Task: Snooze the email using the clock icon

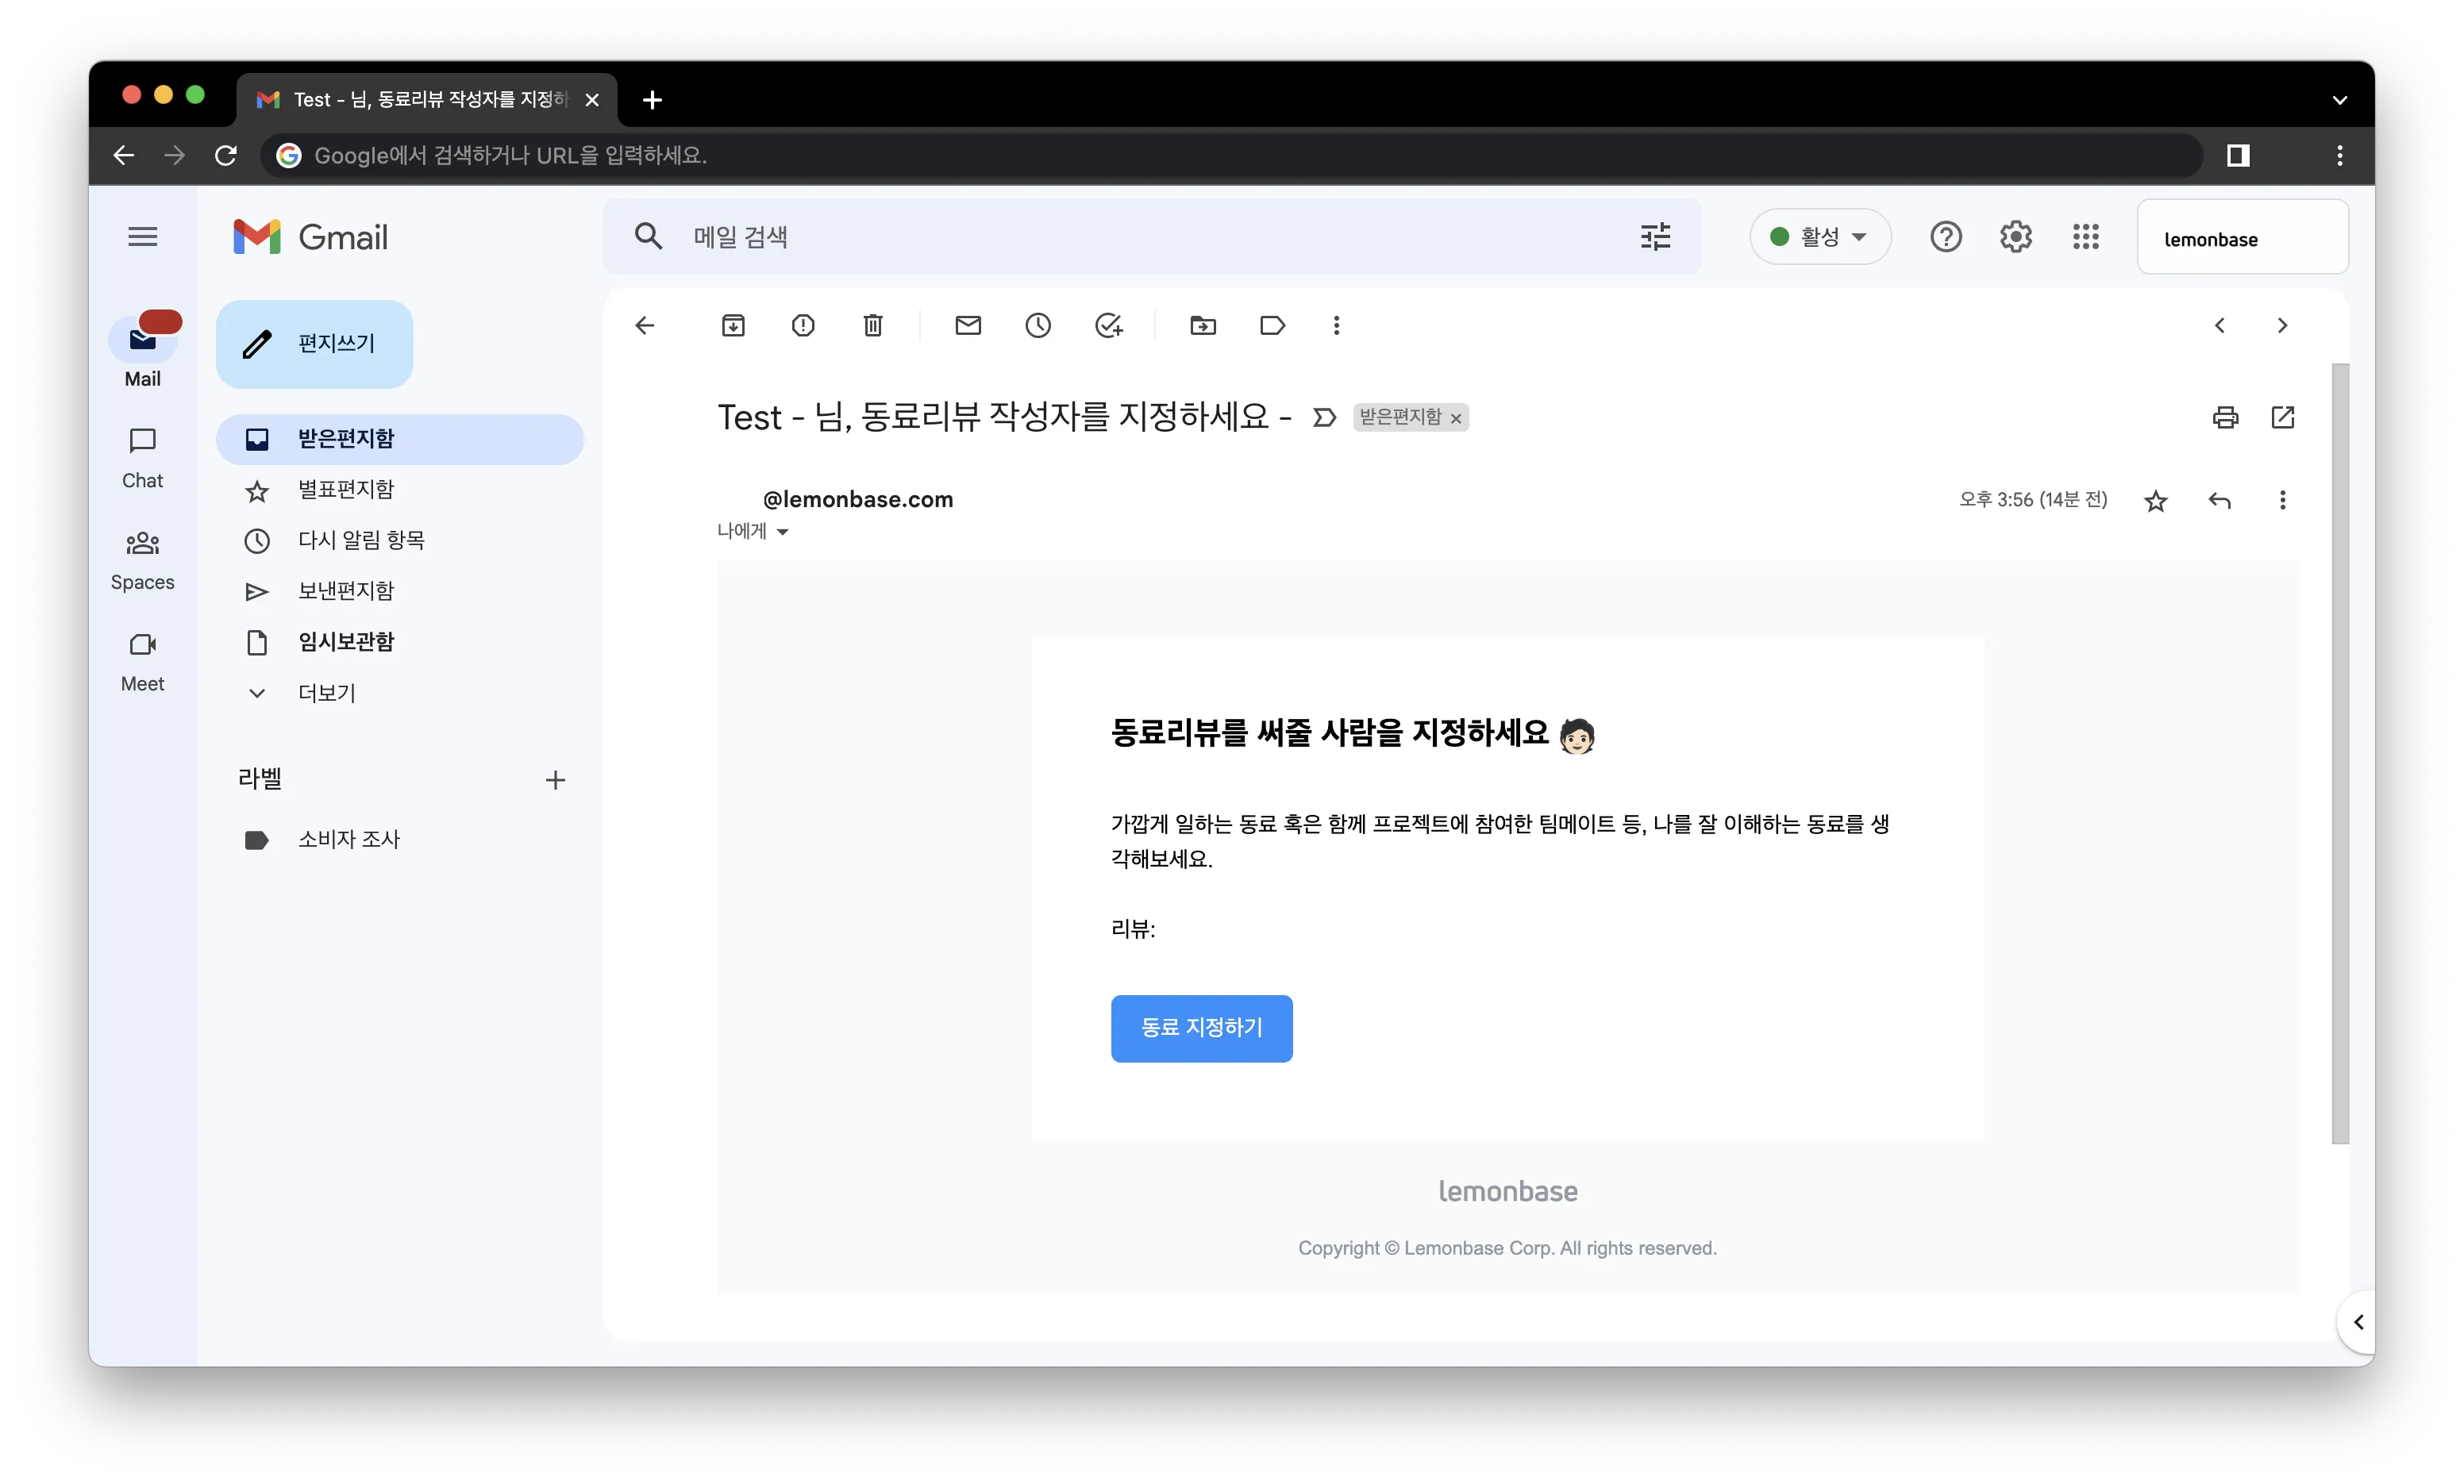Action: click(1038, 325)
